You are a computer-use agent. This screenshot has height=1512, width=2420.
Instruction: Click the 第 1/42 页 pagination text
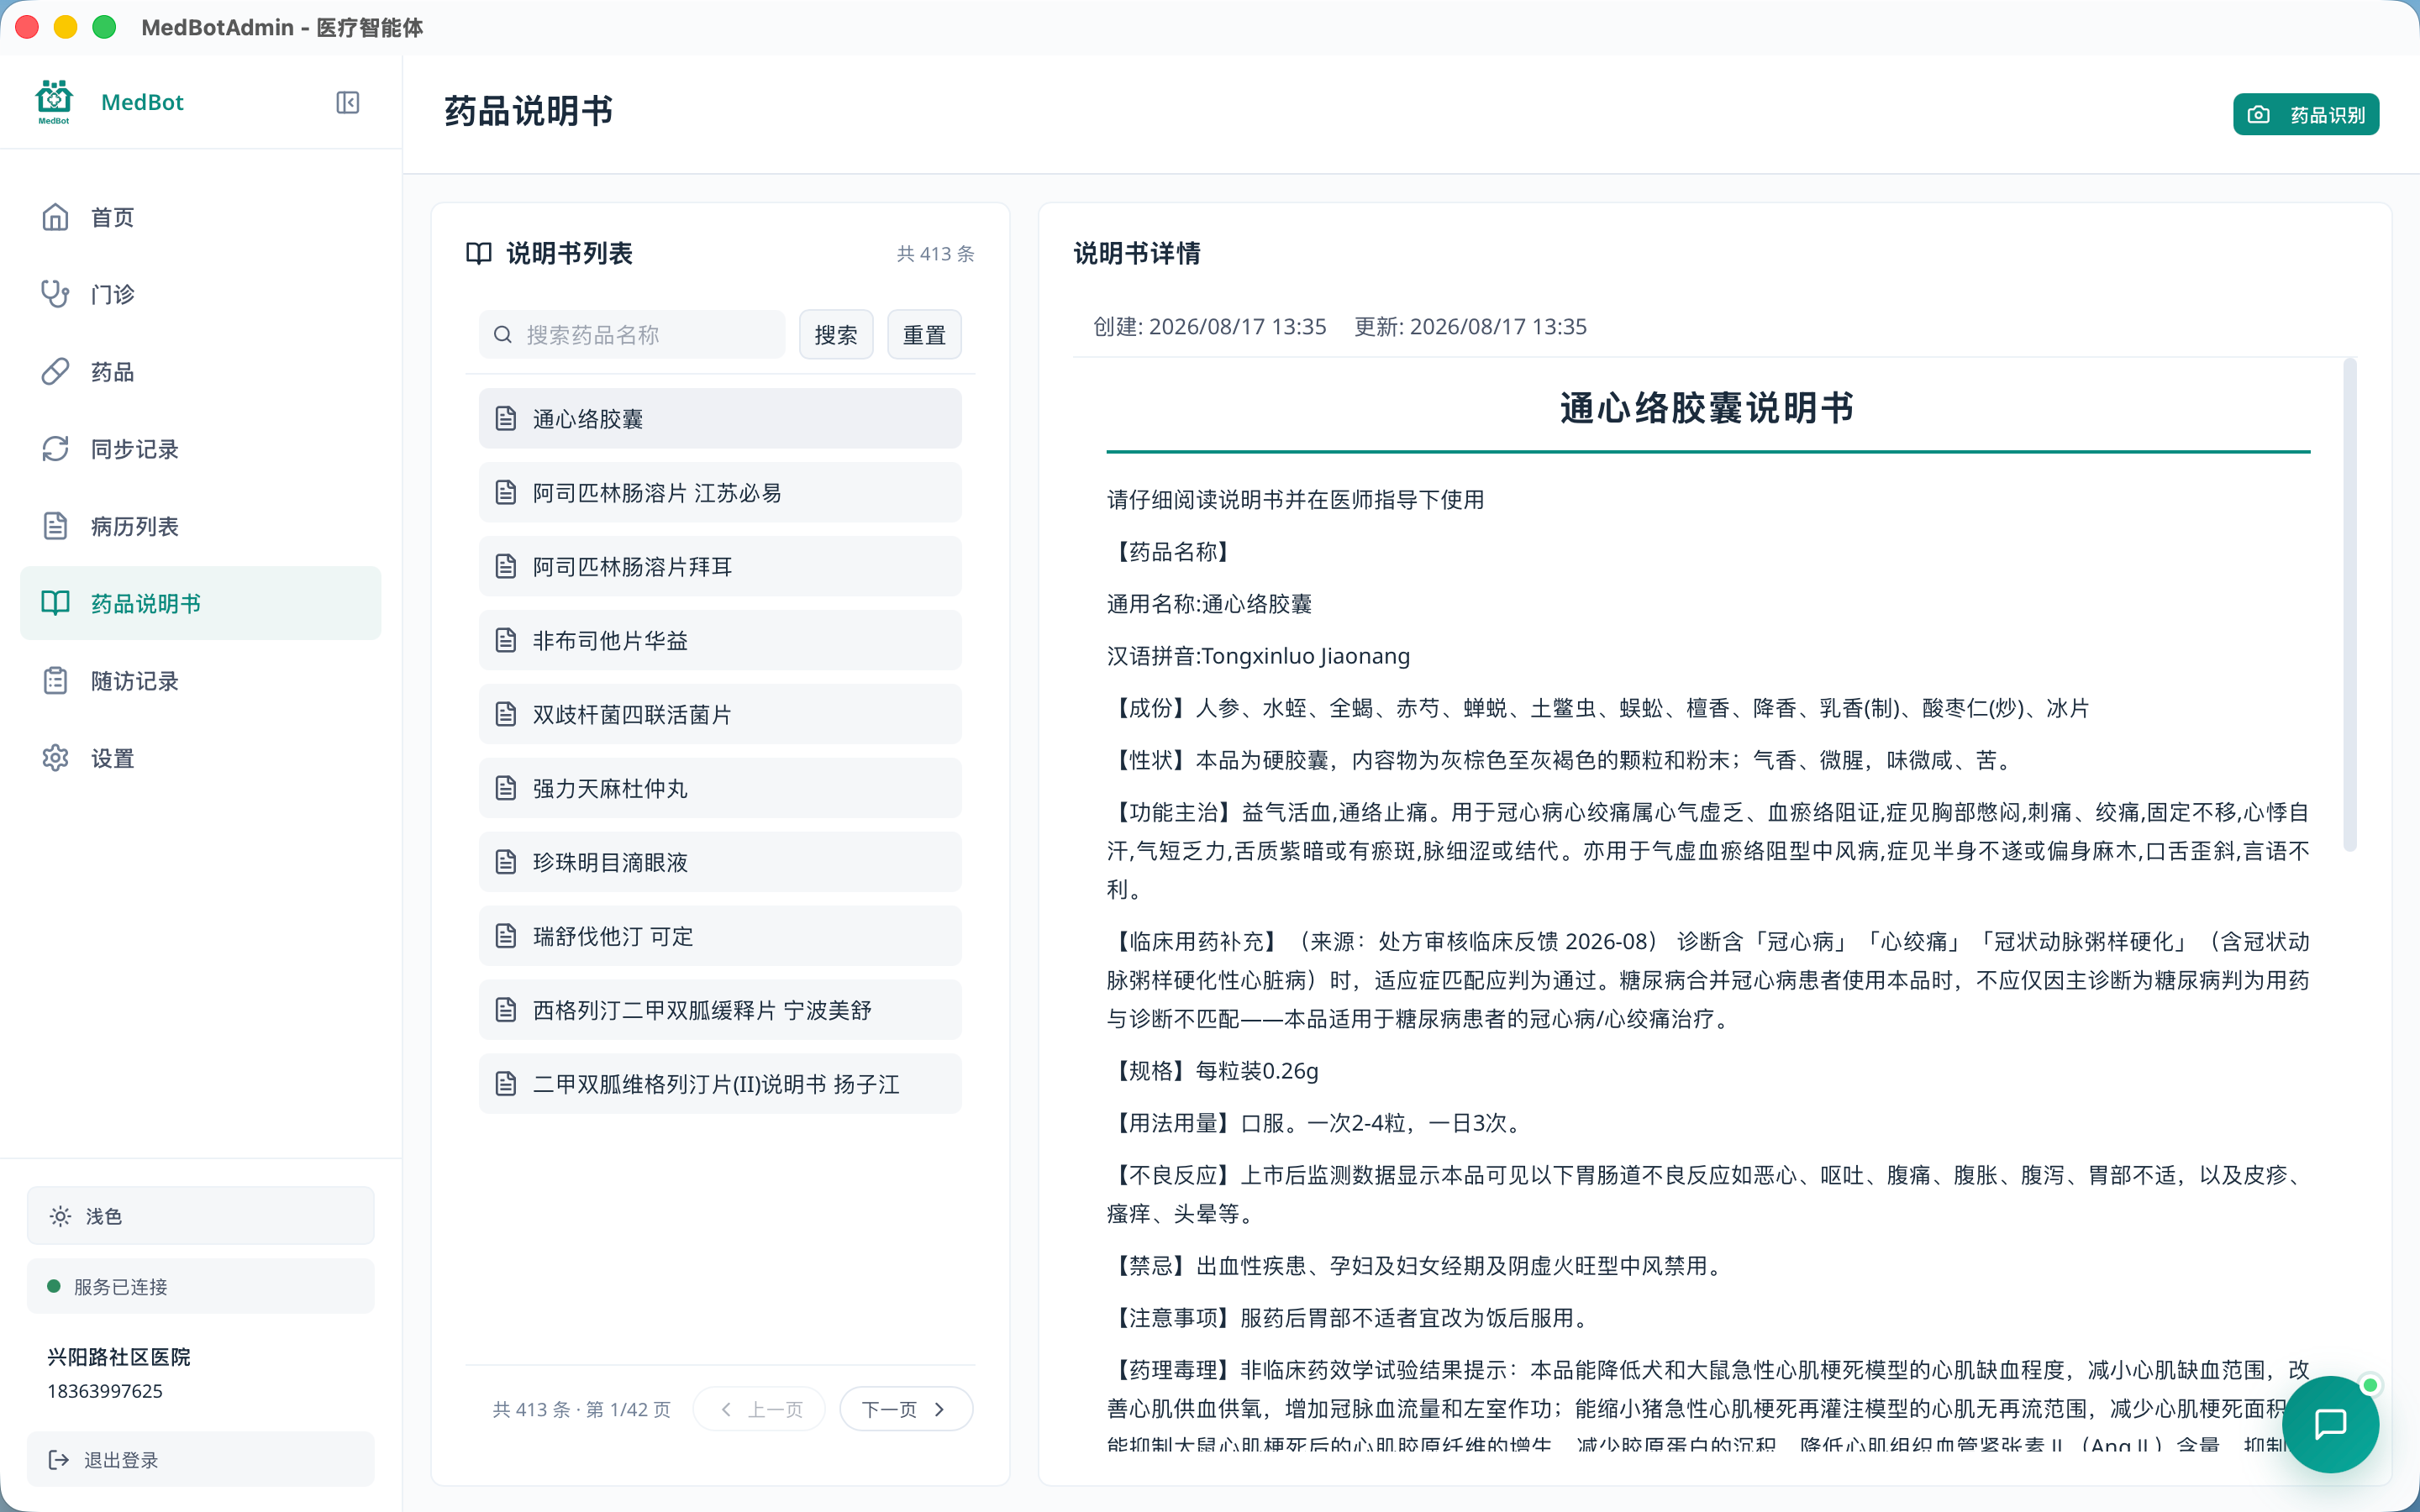coord(628,1409)
